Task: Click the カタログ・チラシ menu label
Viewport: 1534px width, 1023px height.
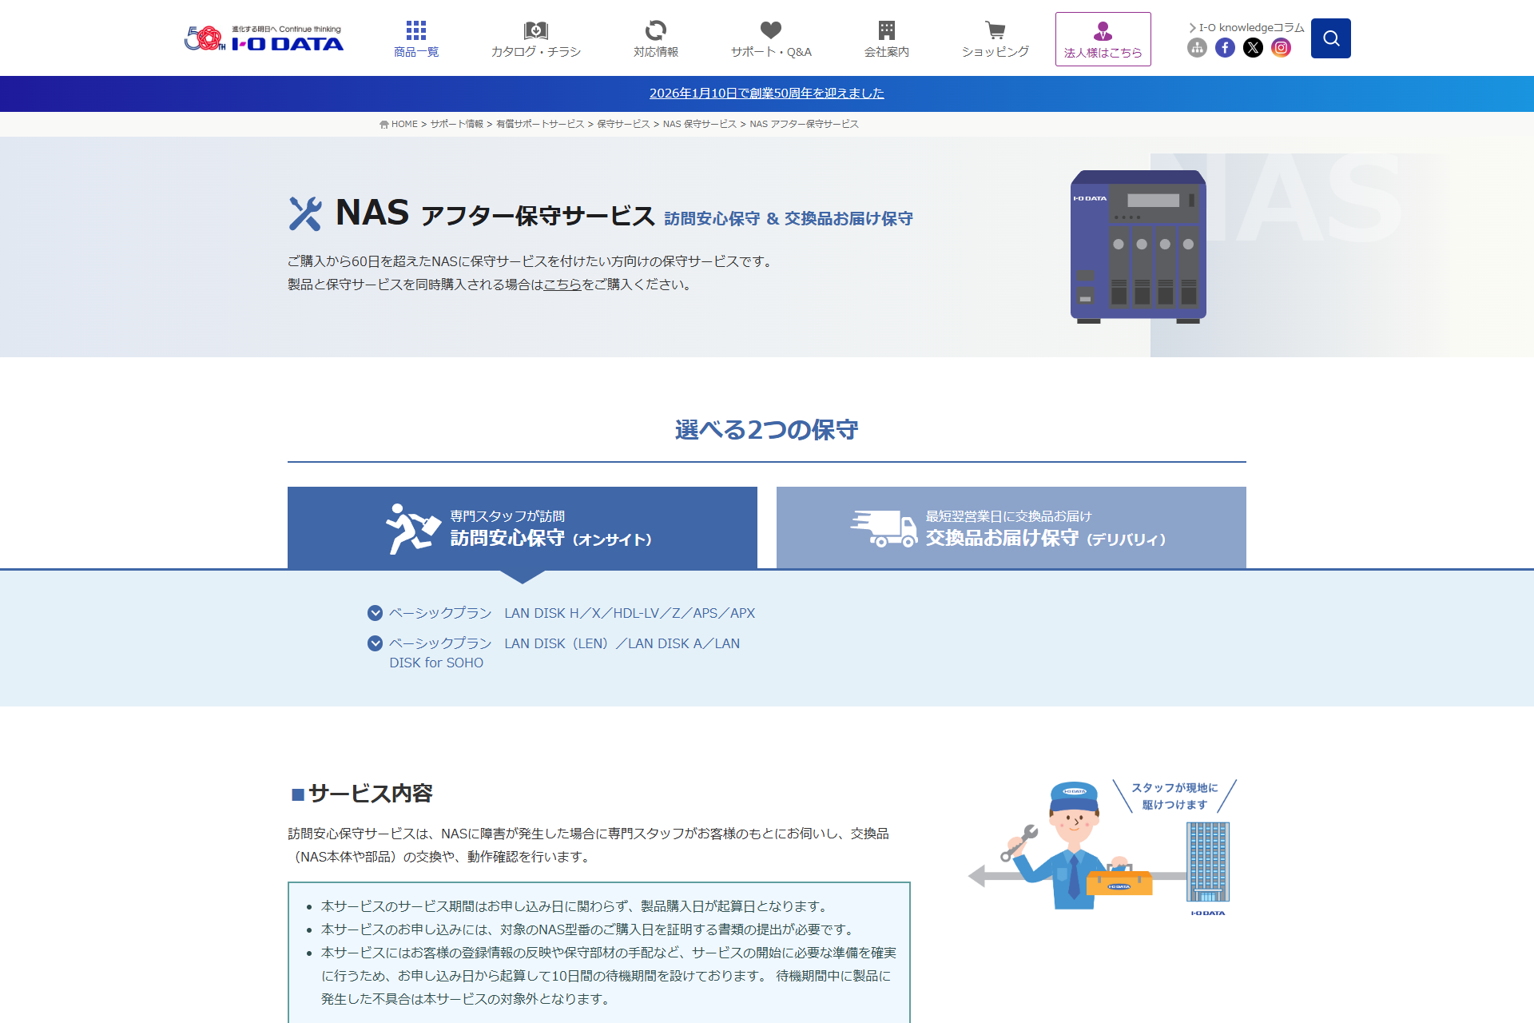Action: (535, 52)
